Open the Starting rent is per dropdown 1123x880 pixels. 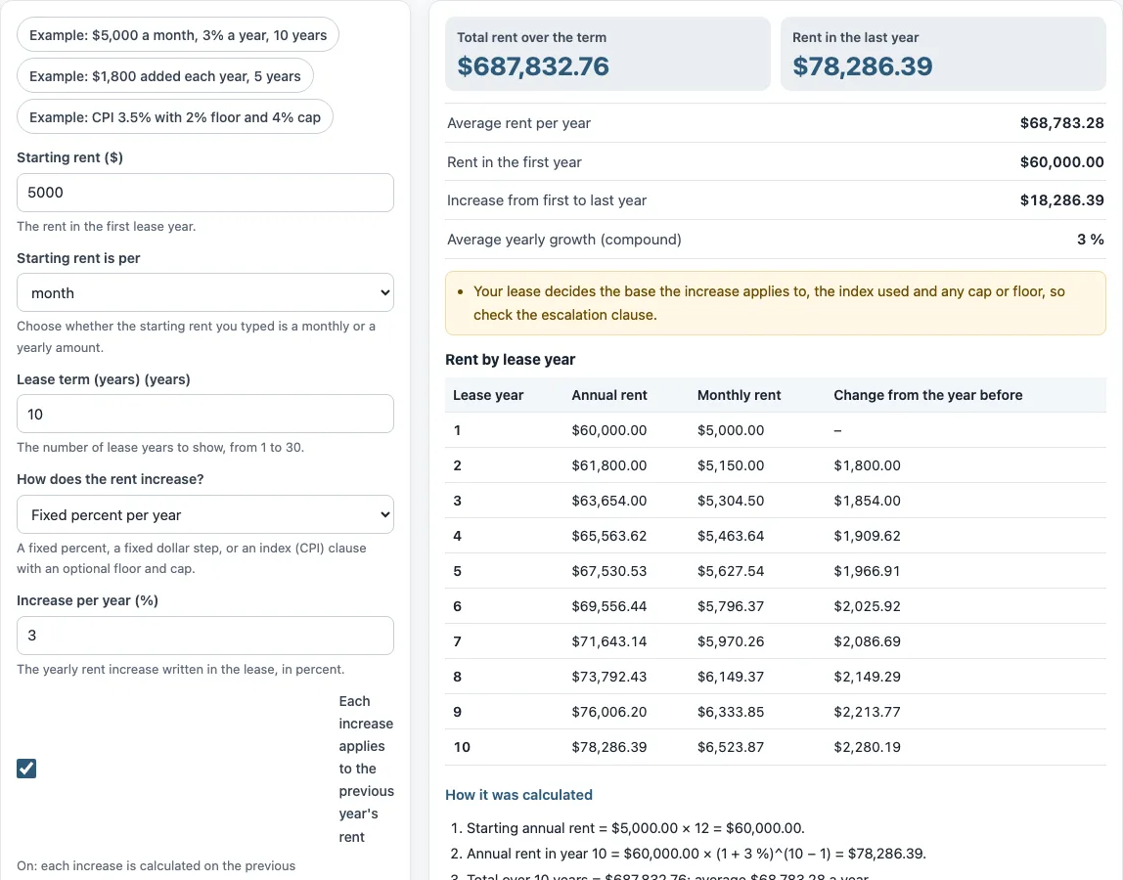204,292
